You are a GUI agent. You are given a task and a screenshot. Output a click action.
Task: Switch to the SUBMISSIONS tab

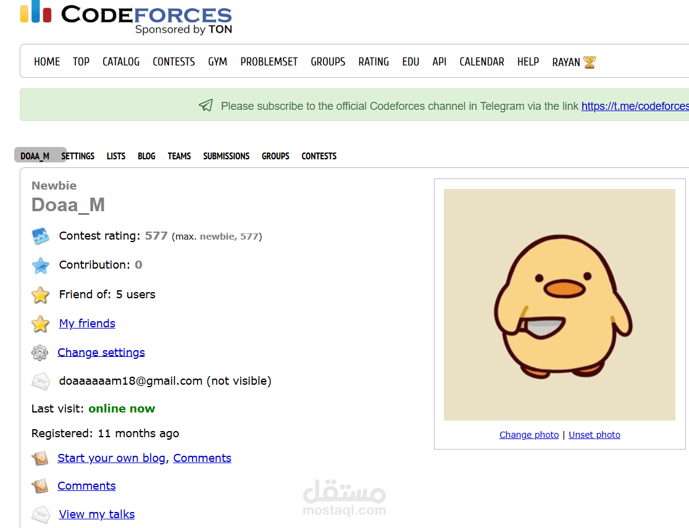click(227, 156)
